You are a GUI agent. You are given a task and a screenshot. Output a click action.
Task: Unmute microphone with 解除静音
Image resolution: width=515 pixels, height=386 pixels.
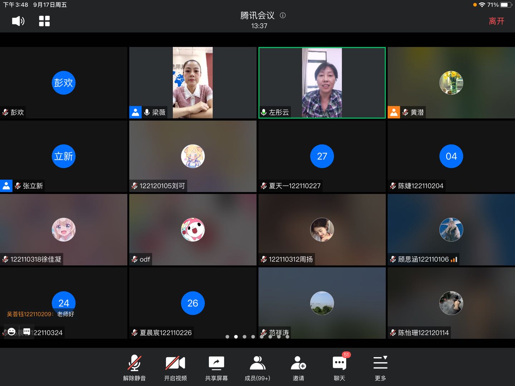point(134,368)
